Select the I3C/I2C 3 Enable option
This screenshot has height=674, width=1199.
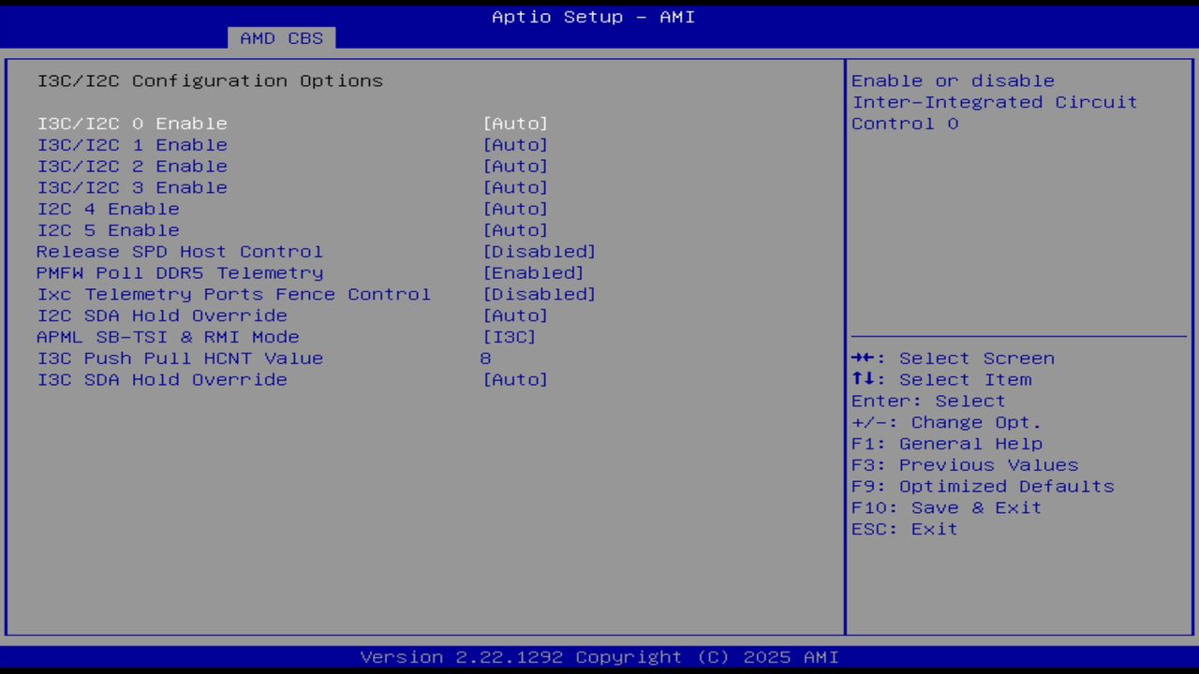[x=132, y=188]
